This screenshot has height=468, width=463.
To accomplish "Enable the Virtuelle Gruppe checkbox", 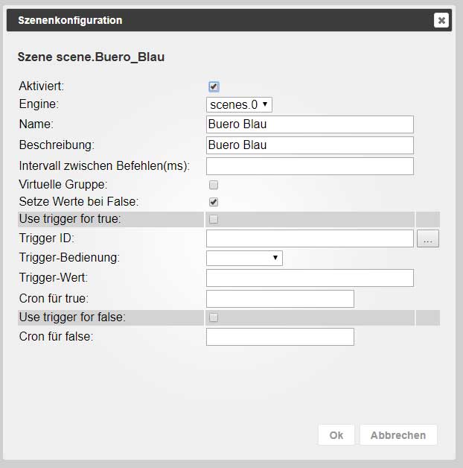I will tap(214, 185).
